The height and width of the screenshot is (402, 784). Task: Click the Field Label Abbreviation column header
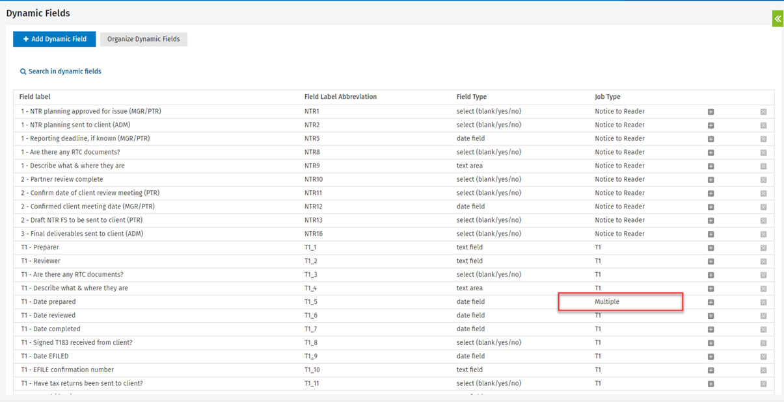[x=340, y=97]
